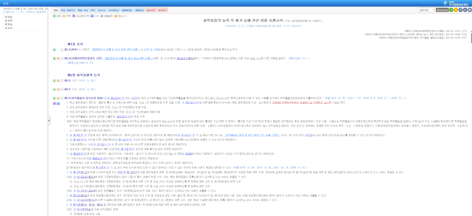This screenshot has width=472, height=216.
Task: Click the green 판례 icon beside 제1조
Action: point(54,50)
